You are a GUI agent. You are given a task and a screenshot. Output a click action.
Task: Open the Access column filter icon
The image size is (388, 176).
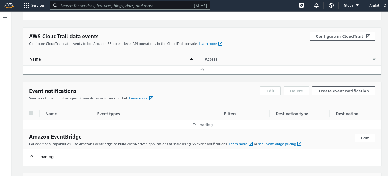click(374, 59)
